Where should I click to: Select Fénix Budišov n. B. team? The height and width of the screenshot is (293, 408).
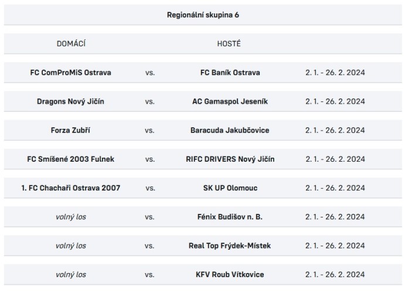click(x=230, y=217)
